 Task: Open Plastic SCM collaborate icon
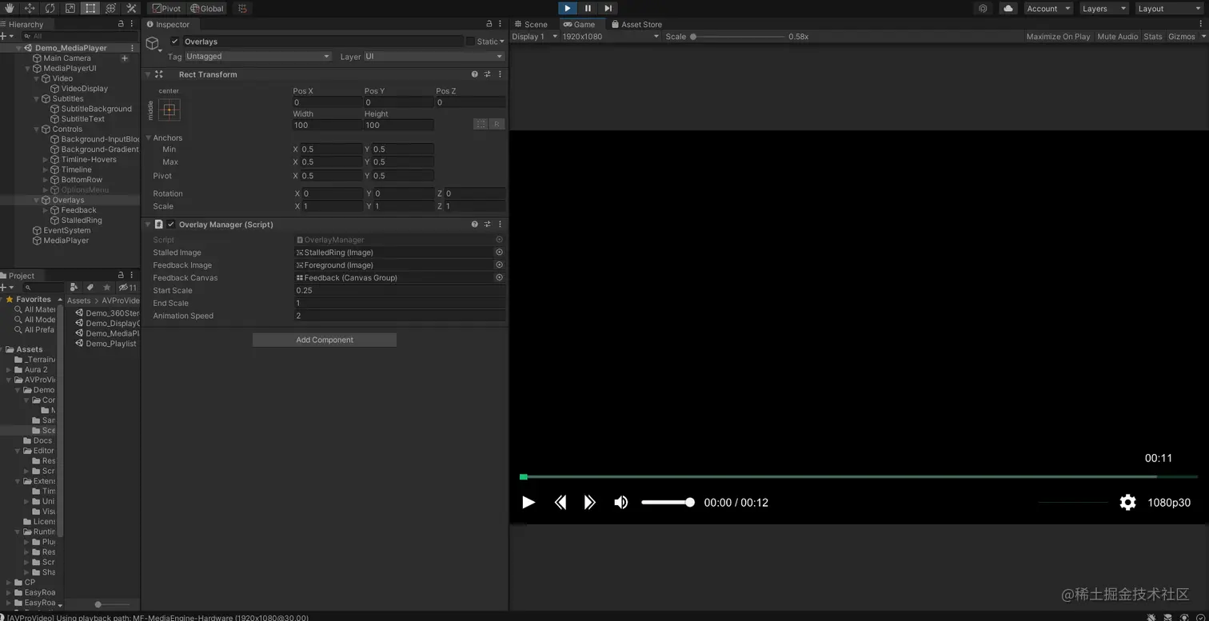click(x=983, y=8)
